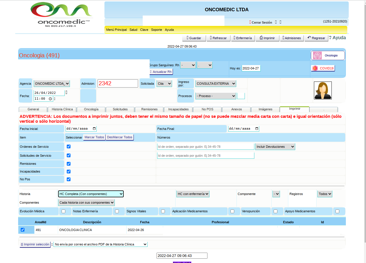This screenshot has width=366, height=263.
Task: Click the Imprimir printer toolbar button
Action: coord(267,38)
